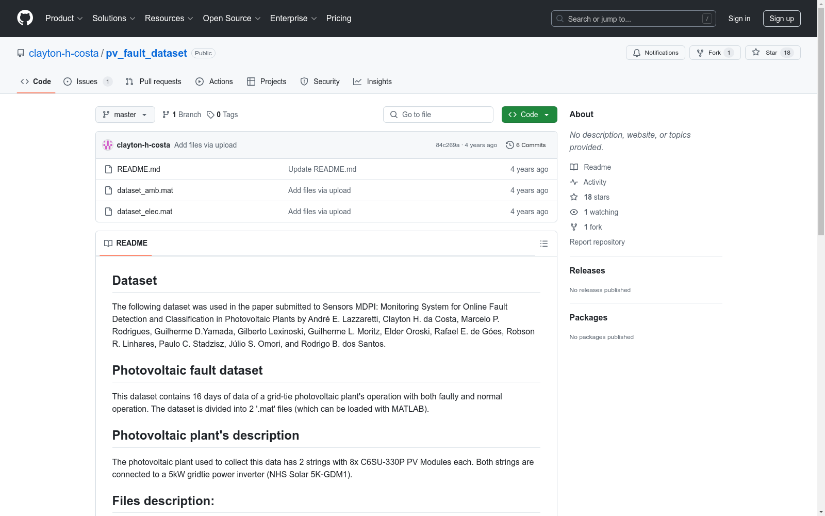The width and height of the screenshot is (825, 516).
Task: Open the 84c269a commit hash link
Action: coord(448,145)
